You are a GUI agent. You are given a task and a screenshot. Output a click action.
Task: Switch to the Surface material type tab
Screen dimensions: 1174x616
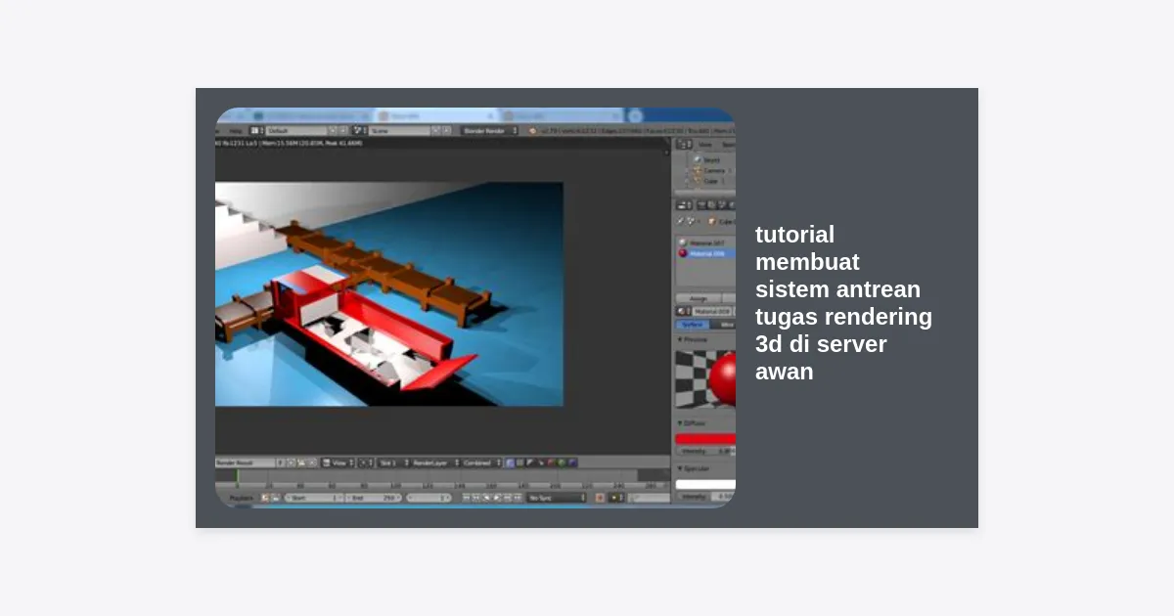693,325
